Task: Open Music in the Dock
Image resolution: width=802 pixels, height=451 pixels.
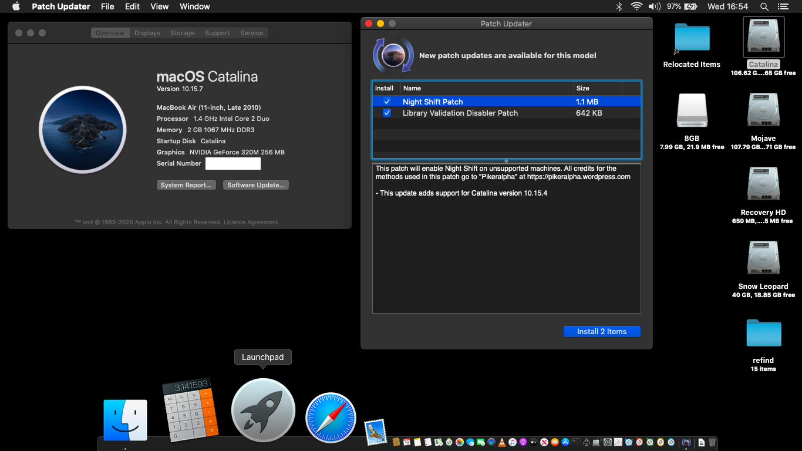Action: (513, 442)
